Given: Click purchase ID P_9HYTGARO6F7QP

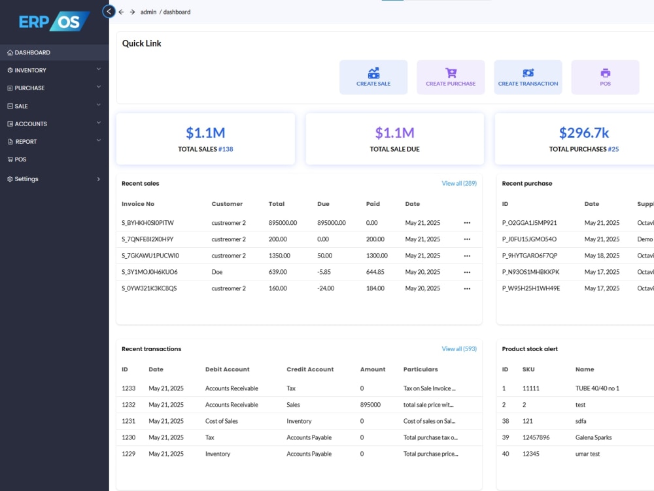Looking at the screenshot, I should click(530, 256).
